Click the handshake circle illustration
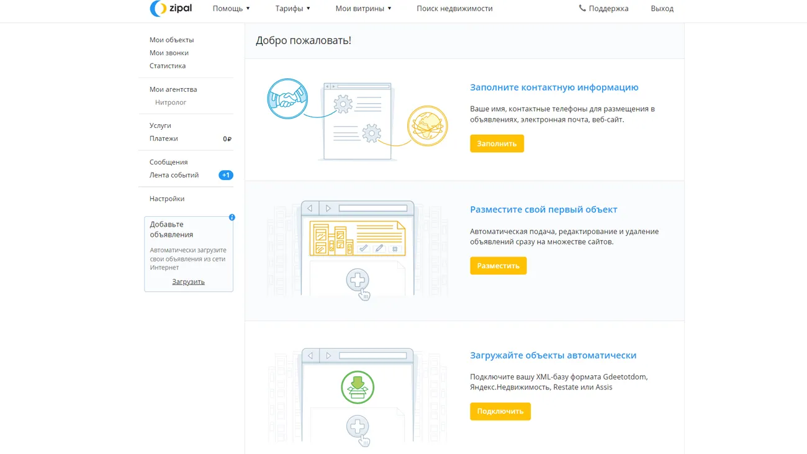807x454 pixels. tap(287, 99)
